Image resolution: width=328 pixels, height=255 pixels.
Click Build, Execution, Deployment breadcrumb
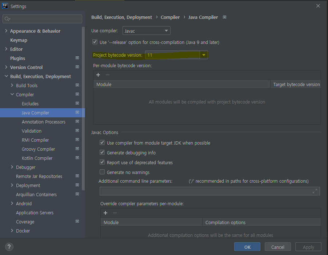(x=121, y=17)
